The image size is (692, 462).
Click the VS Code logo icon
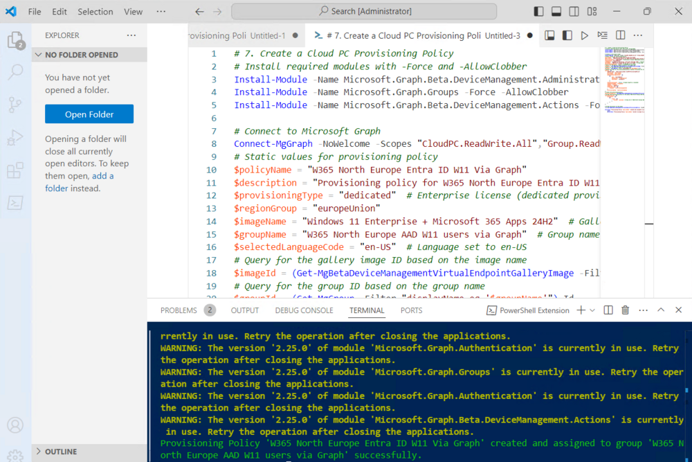tap(11, 11)
